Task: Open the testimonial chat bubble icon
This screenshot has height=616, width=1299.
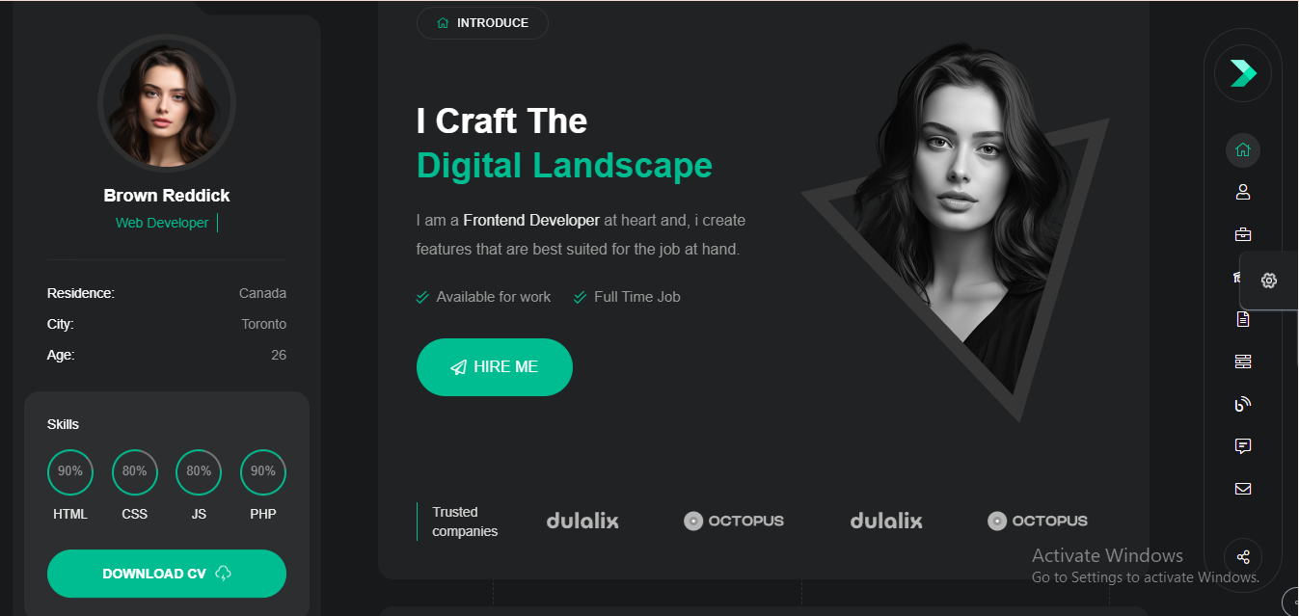Action: (1243, 446)
